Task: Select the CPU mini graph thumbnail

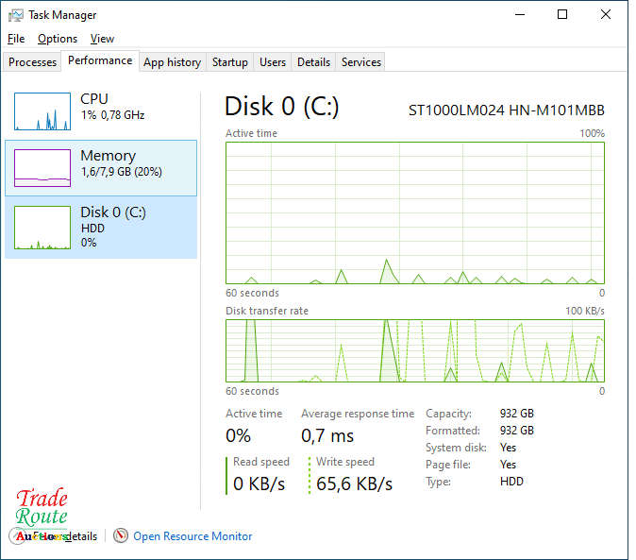Action: coord(42,111)
